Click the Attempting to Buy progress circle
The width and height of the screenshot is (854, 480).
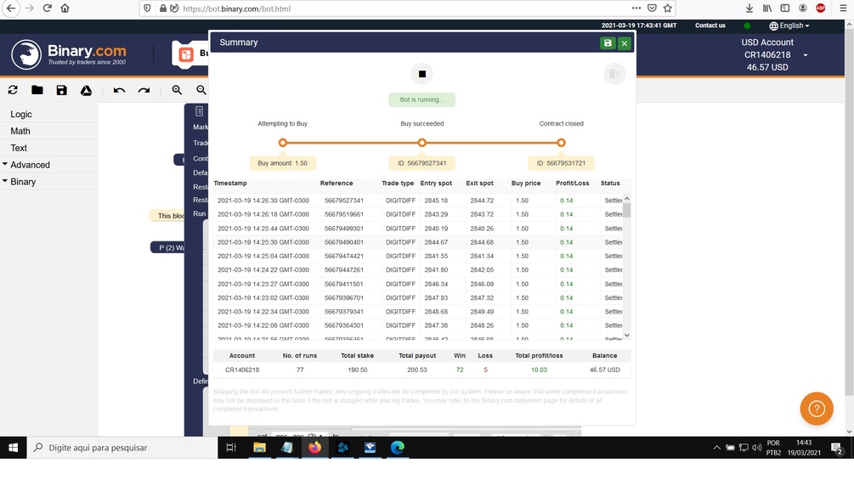(282, 143)
